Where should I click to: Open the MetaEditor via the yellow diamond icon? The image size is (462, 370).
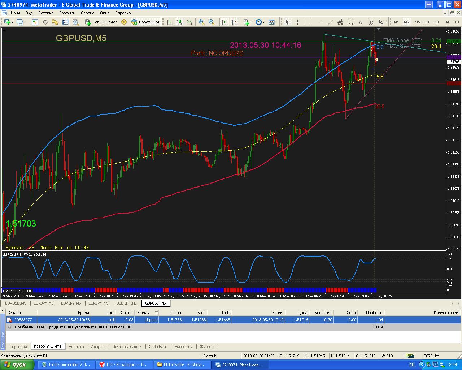click(124, 22)
